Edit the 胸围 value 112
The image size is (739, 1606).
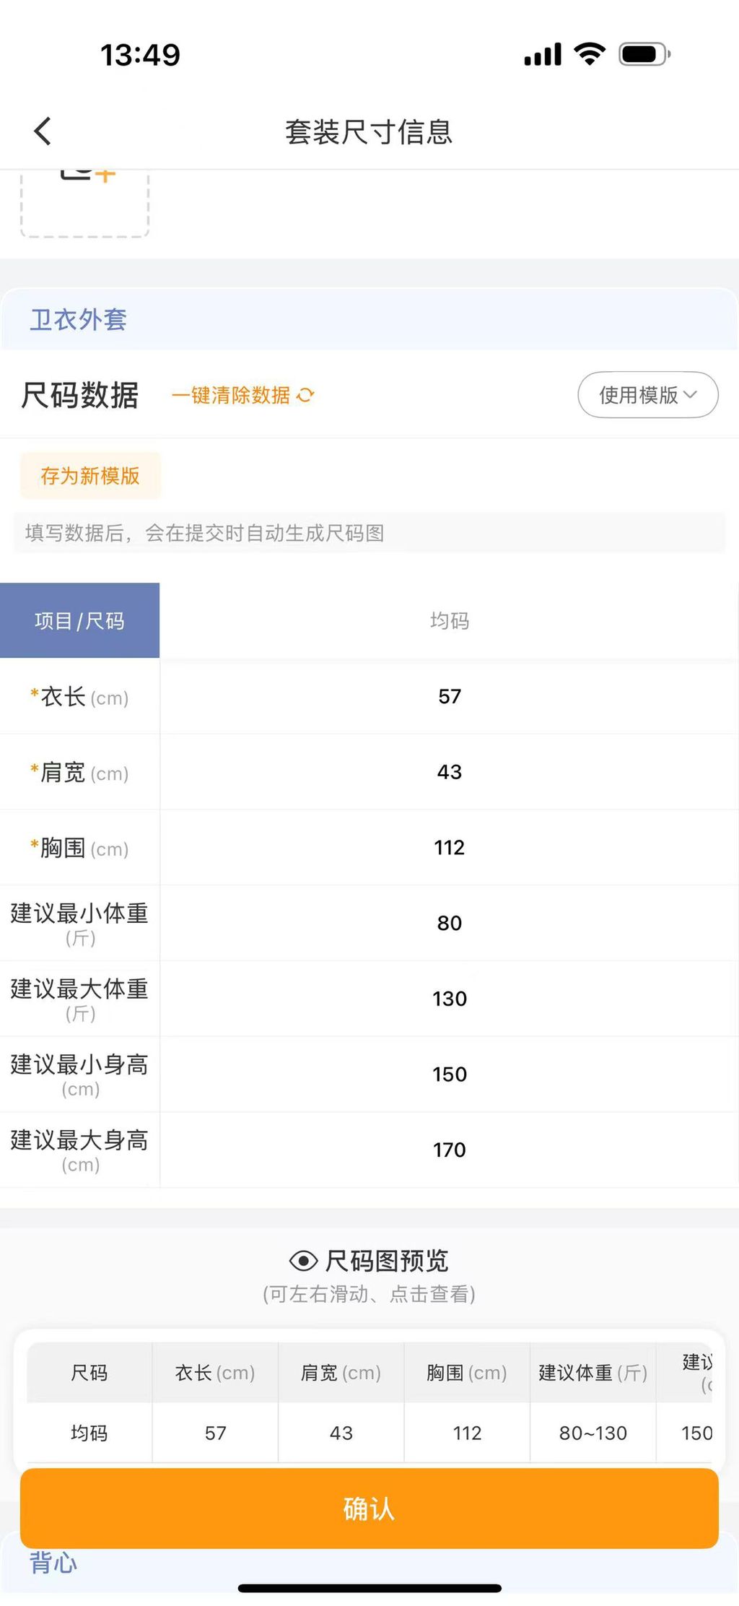(450, 848)
